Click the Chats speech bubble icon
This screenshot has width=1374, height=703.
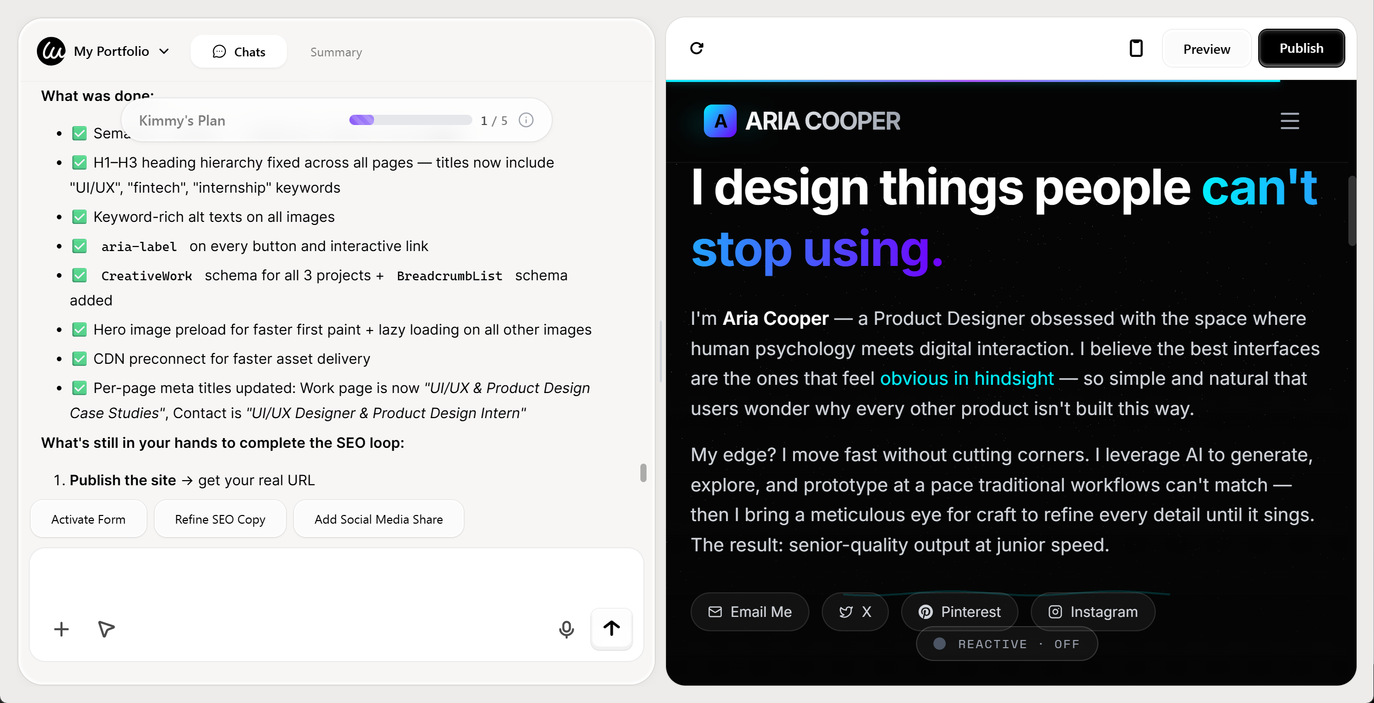pyautogui.click(x=219, y=52)
